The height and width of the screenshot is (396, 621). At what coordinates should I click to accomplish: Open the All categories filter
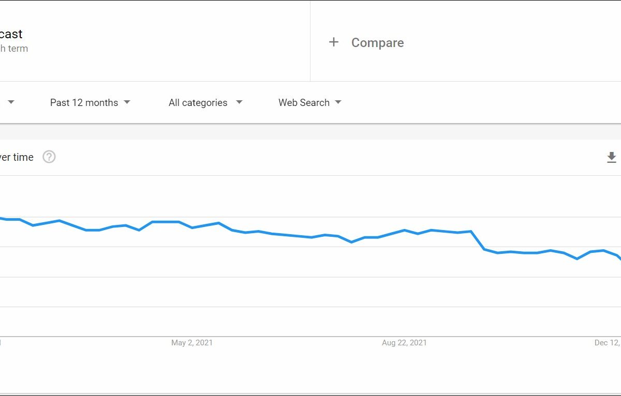[198, 102]
